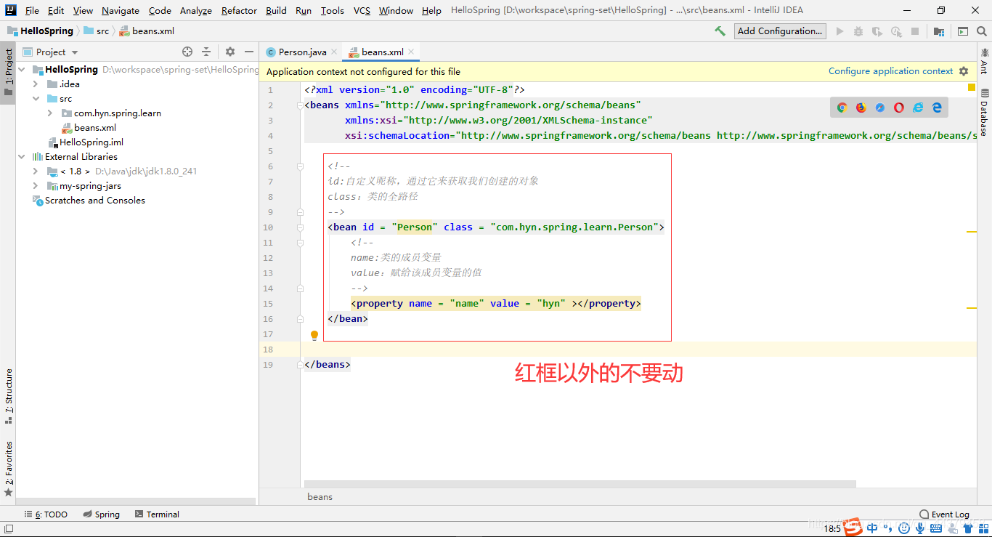Fold the beans tag on line 2
This screenshot has width=992, height=537.
click(300, 105)
